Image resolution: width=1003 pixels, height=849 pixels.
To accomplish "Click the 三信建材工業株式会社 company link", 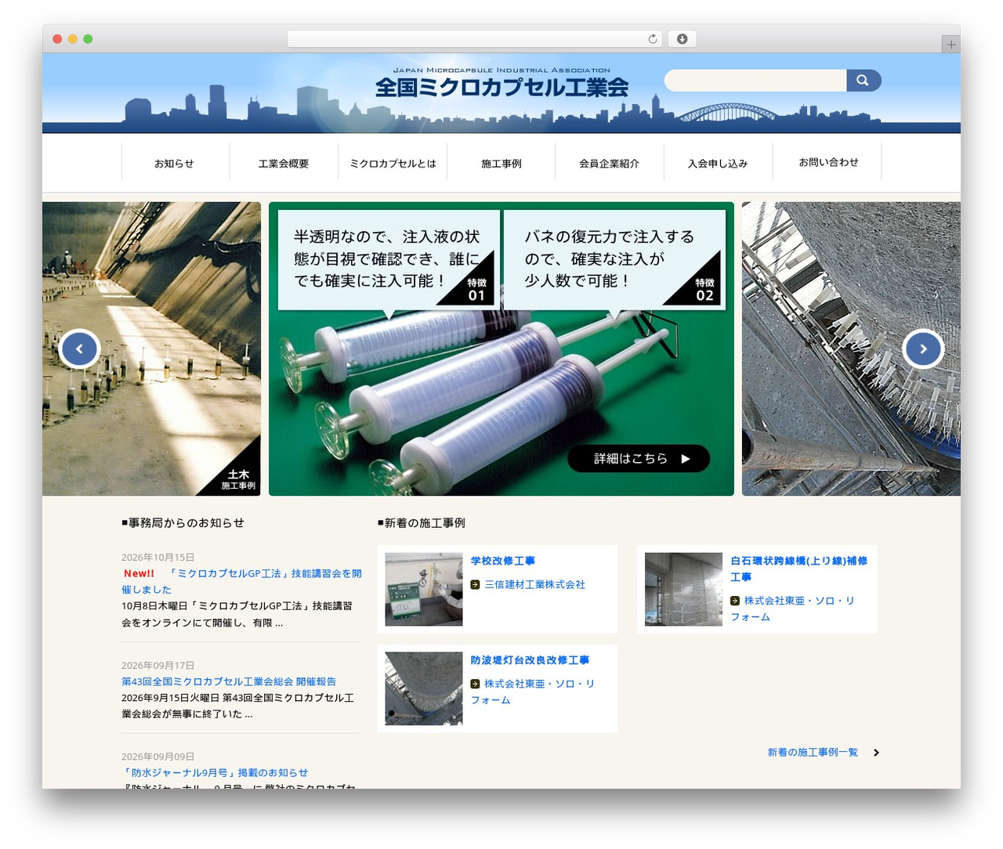I will (x=534, y=585).
